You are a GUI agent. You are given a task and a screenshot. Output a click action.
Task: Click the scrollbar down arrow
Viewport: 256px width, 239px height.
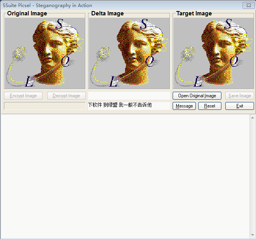252,235
